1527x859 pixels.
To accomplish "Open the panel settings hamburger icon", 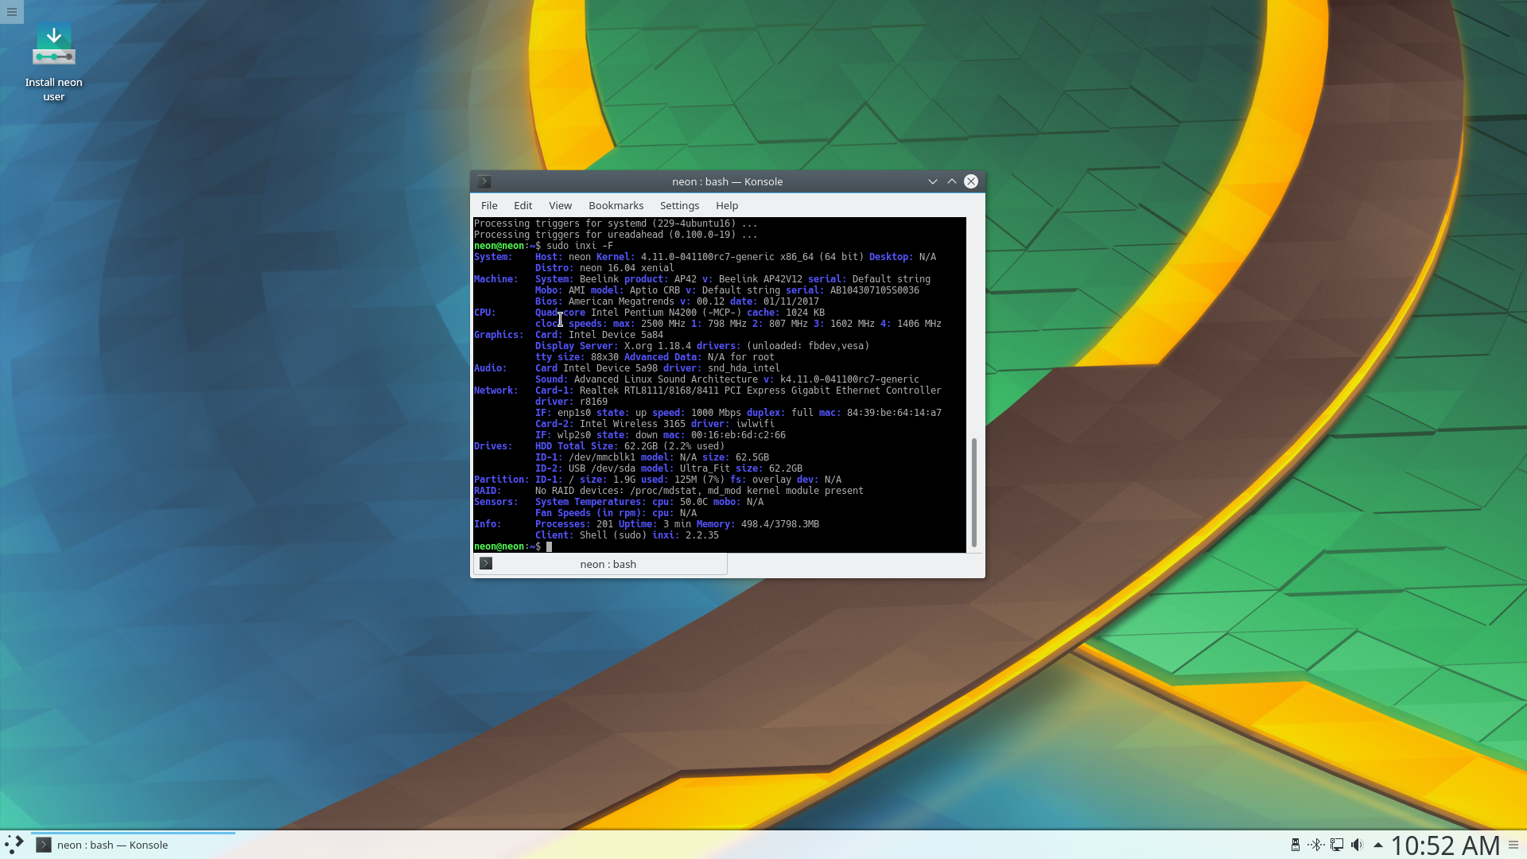I will (x=1513, y=845).
